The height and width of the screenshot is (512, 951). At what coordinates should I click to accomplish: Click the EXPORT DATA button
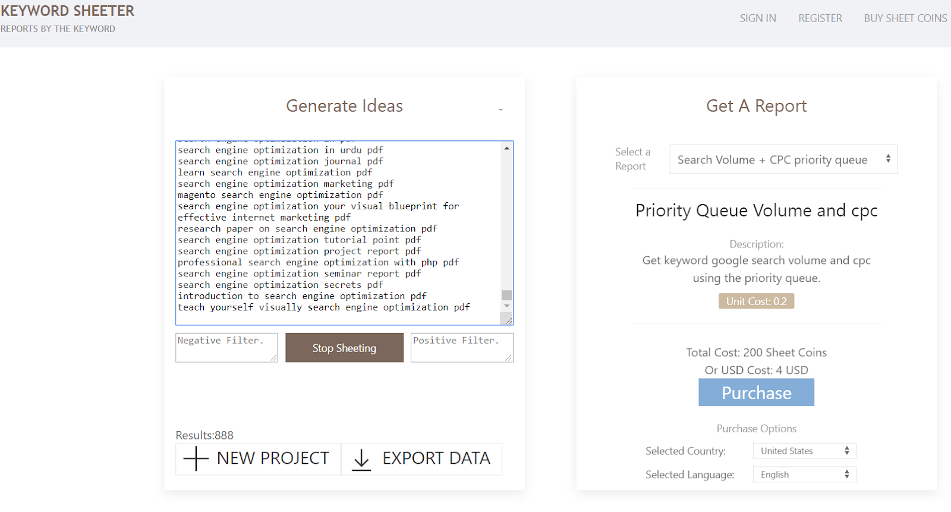click(421, 459)
